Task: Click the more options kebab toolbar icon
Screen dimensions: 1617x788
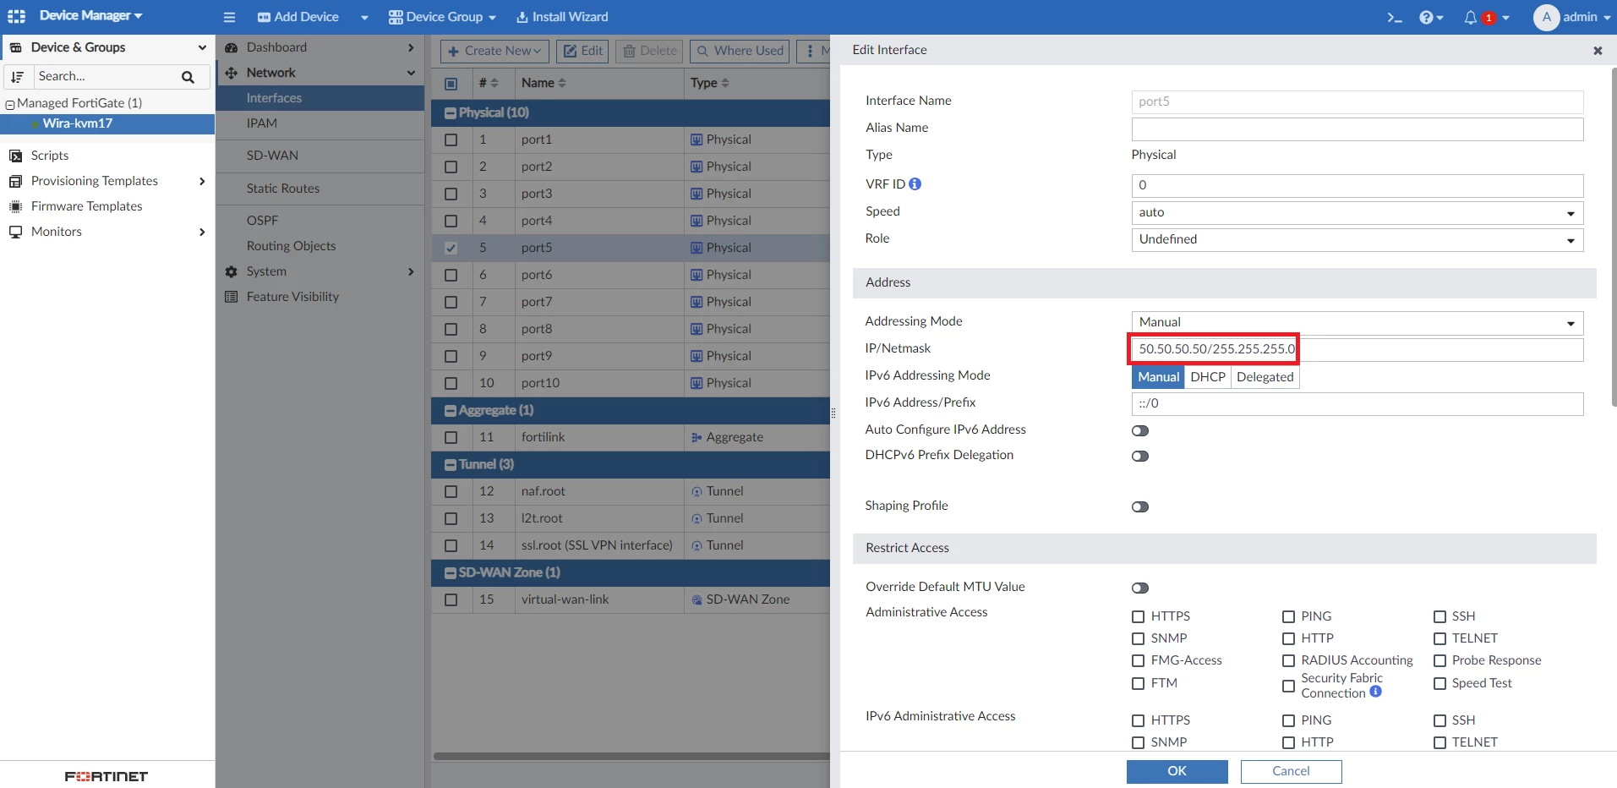Action: [x=810, y=51]
